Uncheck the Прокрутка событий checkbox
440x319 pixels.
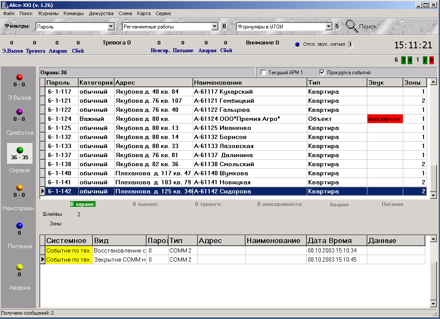[x=322, y=73]
